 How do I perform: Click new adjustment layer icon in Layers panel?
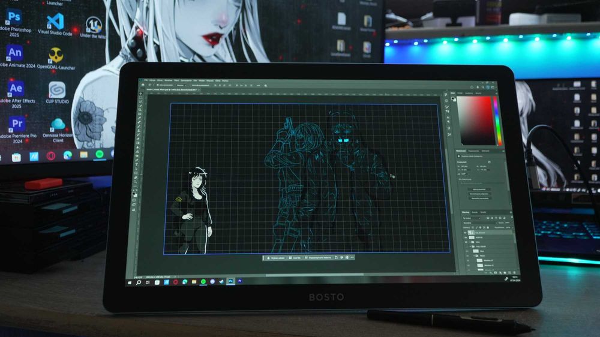click(x=500, y=273)
